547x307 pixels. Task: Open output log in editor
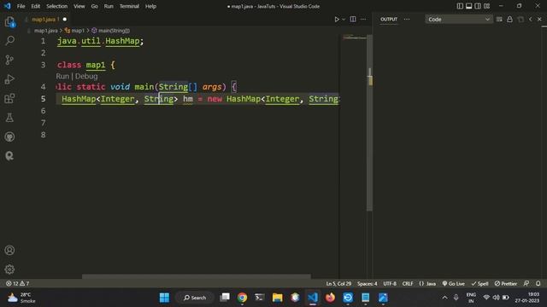point(521,19)
